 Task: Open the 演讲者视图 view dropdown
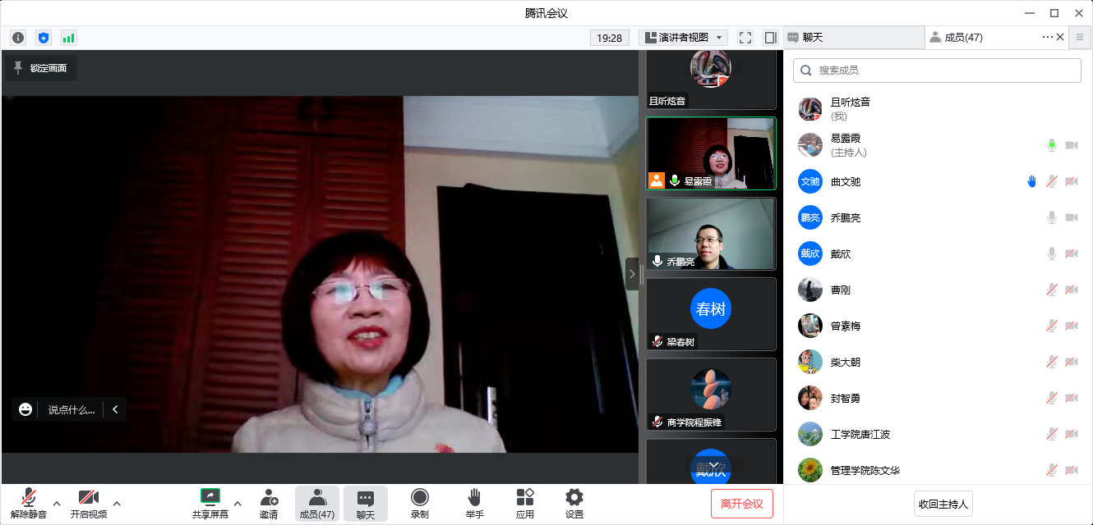[x=684, y=38]
